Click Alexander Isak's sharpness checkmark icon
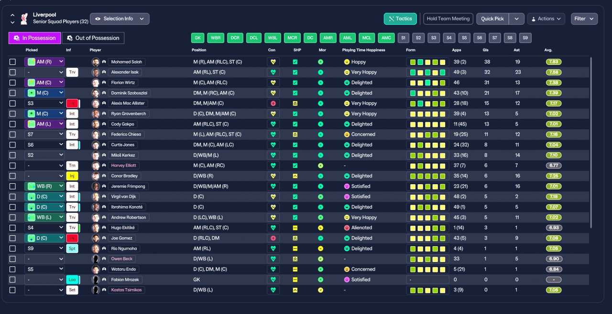The height and width of the screenshot is (314, 612). click(295, 72)
